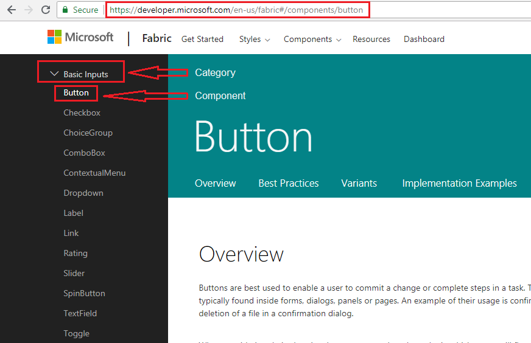Click the browser address bar URL
This screenshot has height=343, width=531.
(x=236, y=10)
